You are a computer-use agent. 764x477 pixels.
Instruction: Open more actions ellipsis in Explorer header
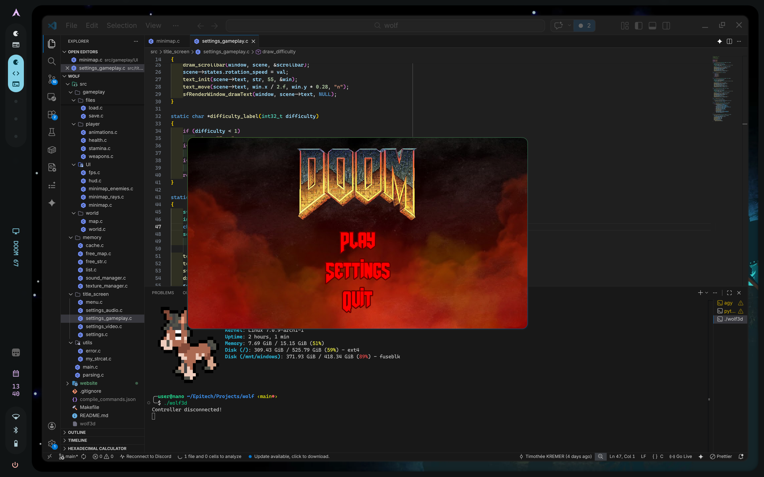[x=136, y=41]
